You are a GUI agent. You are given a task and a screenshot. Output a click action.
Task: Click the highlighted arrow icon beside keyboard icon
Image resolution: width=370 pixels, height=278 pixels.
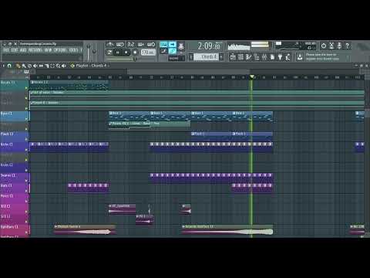point(173,44)
